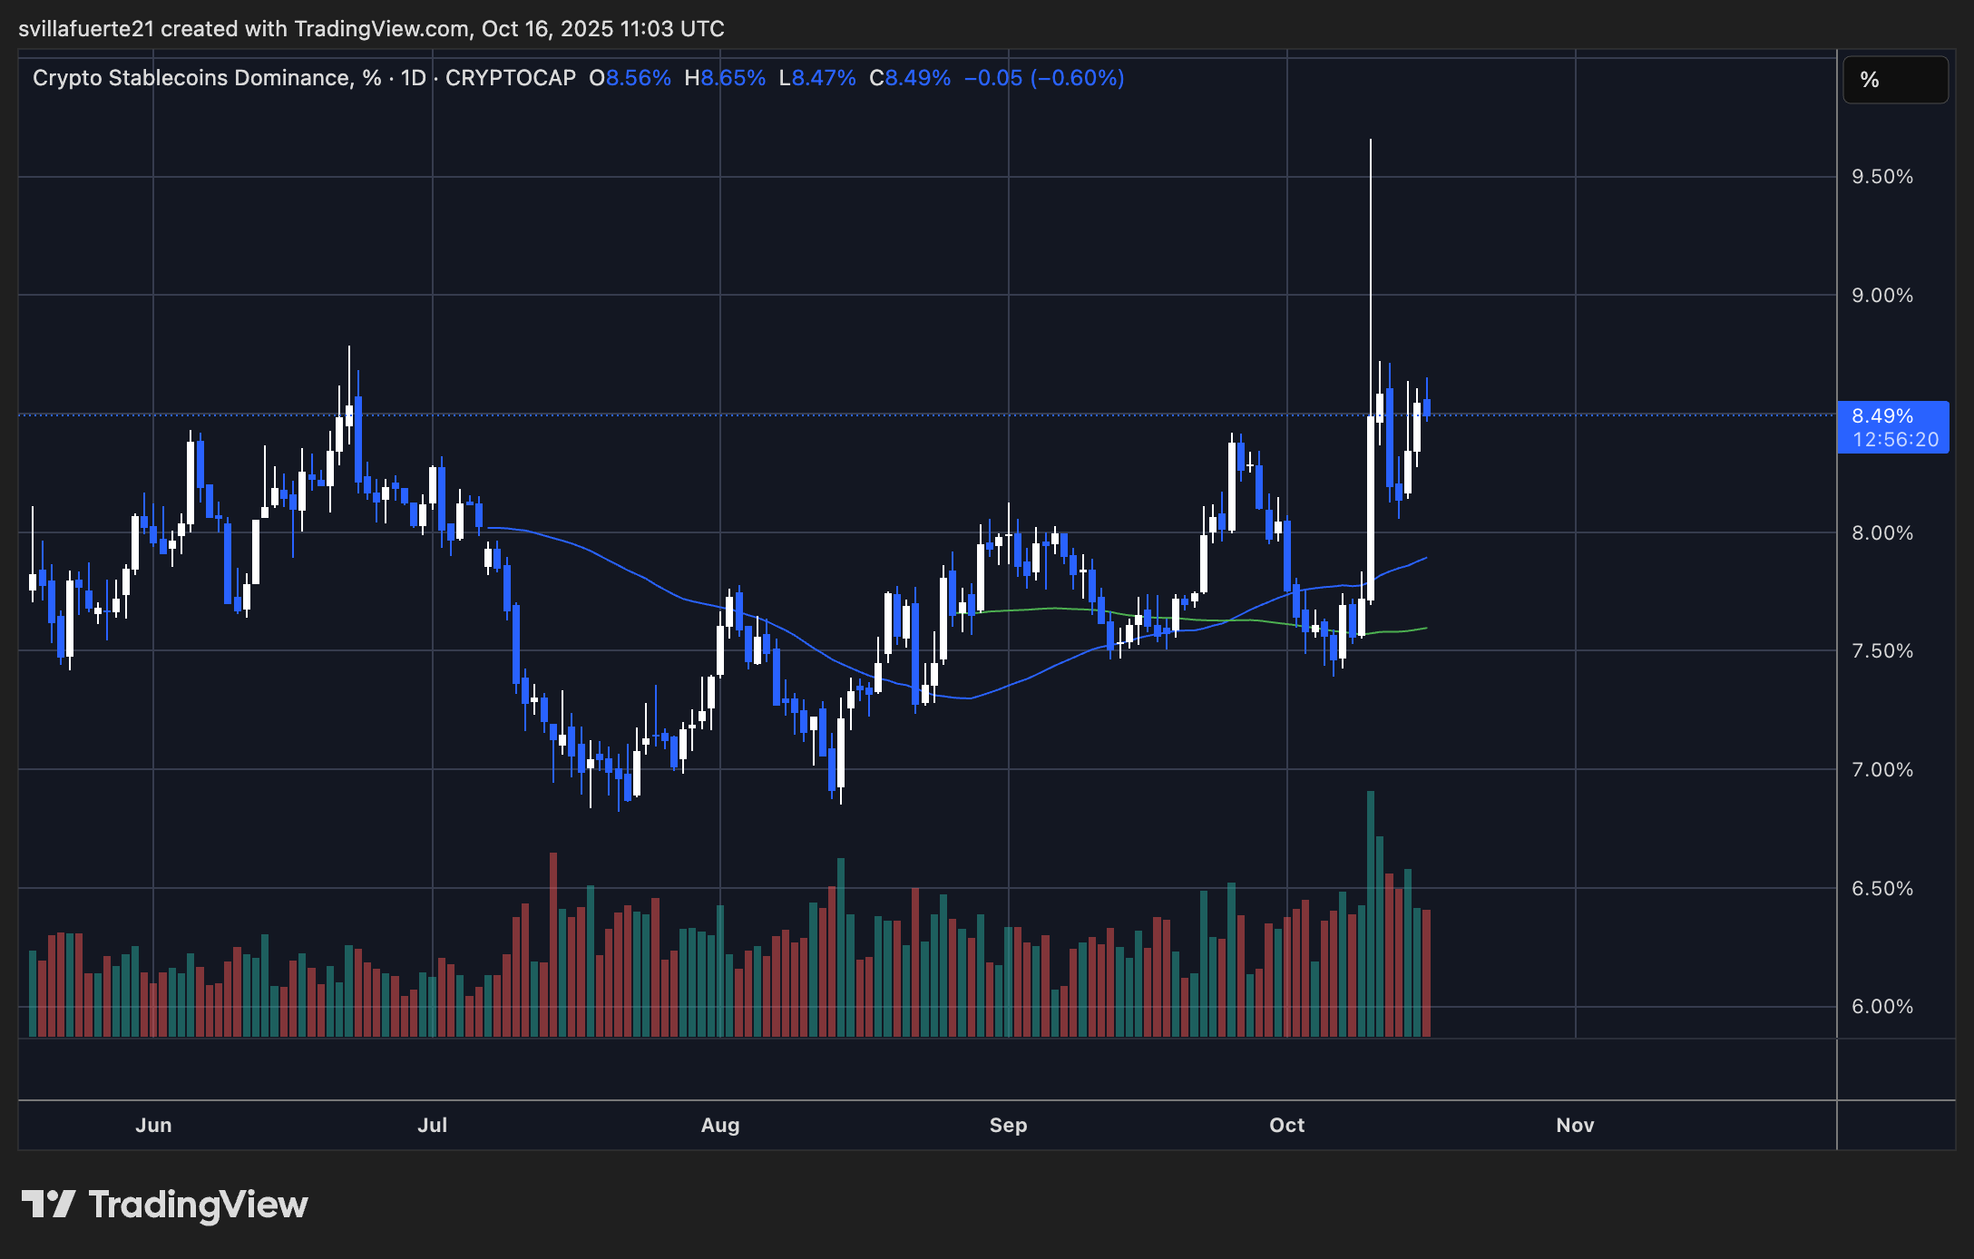Click the C8.49% close value in legend

(x=910, y=78)
